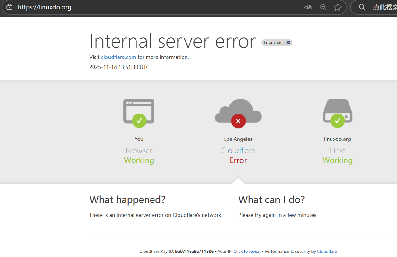Click the Please try again in a few minutes text

(278, 215)
